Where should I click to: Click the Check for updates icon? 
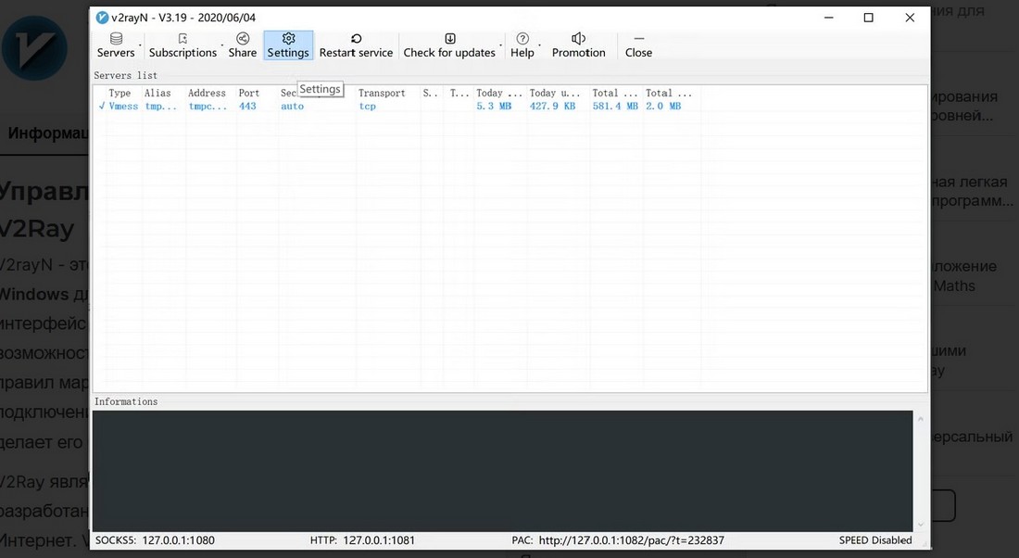pos(449,39)
